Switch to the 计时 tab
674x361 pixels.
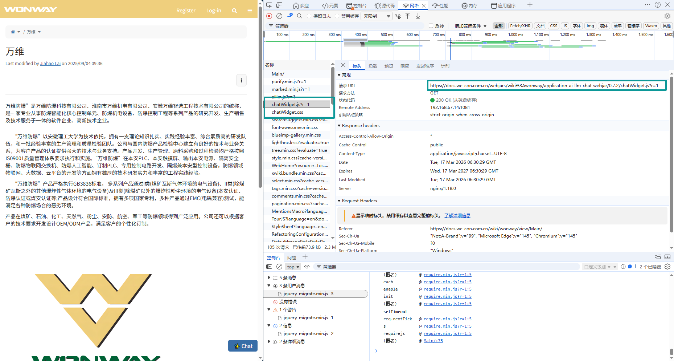point(445,66)
